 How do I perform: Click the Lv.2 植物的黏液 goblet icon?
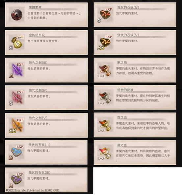[x=105, y=97]
